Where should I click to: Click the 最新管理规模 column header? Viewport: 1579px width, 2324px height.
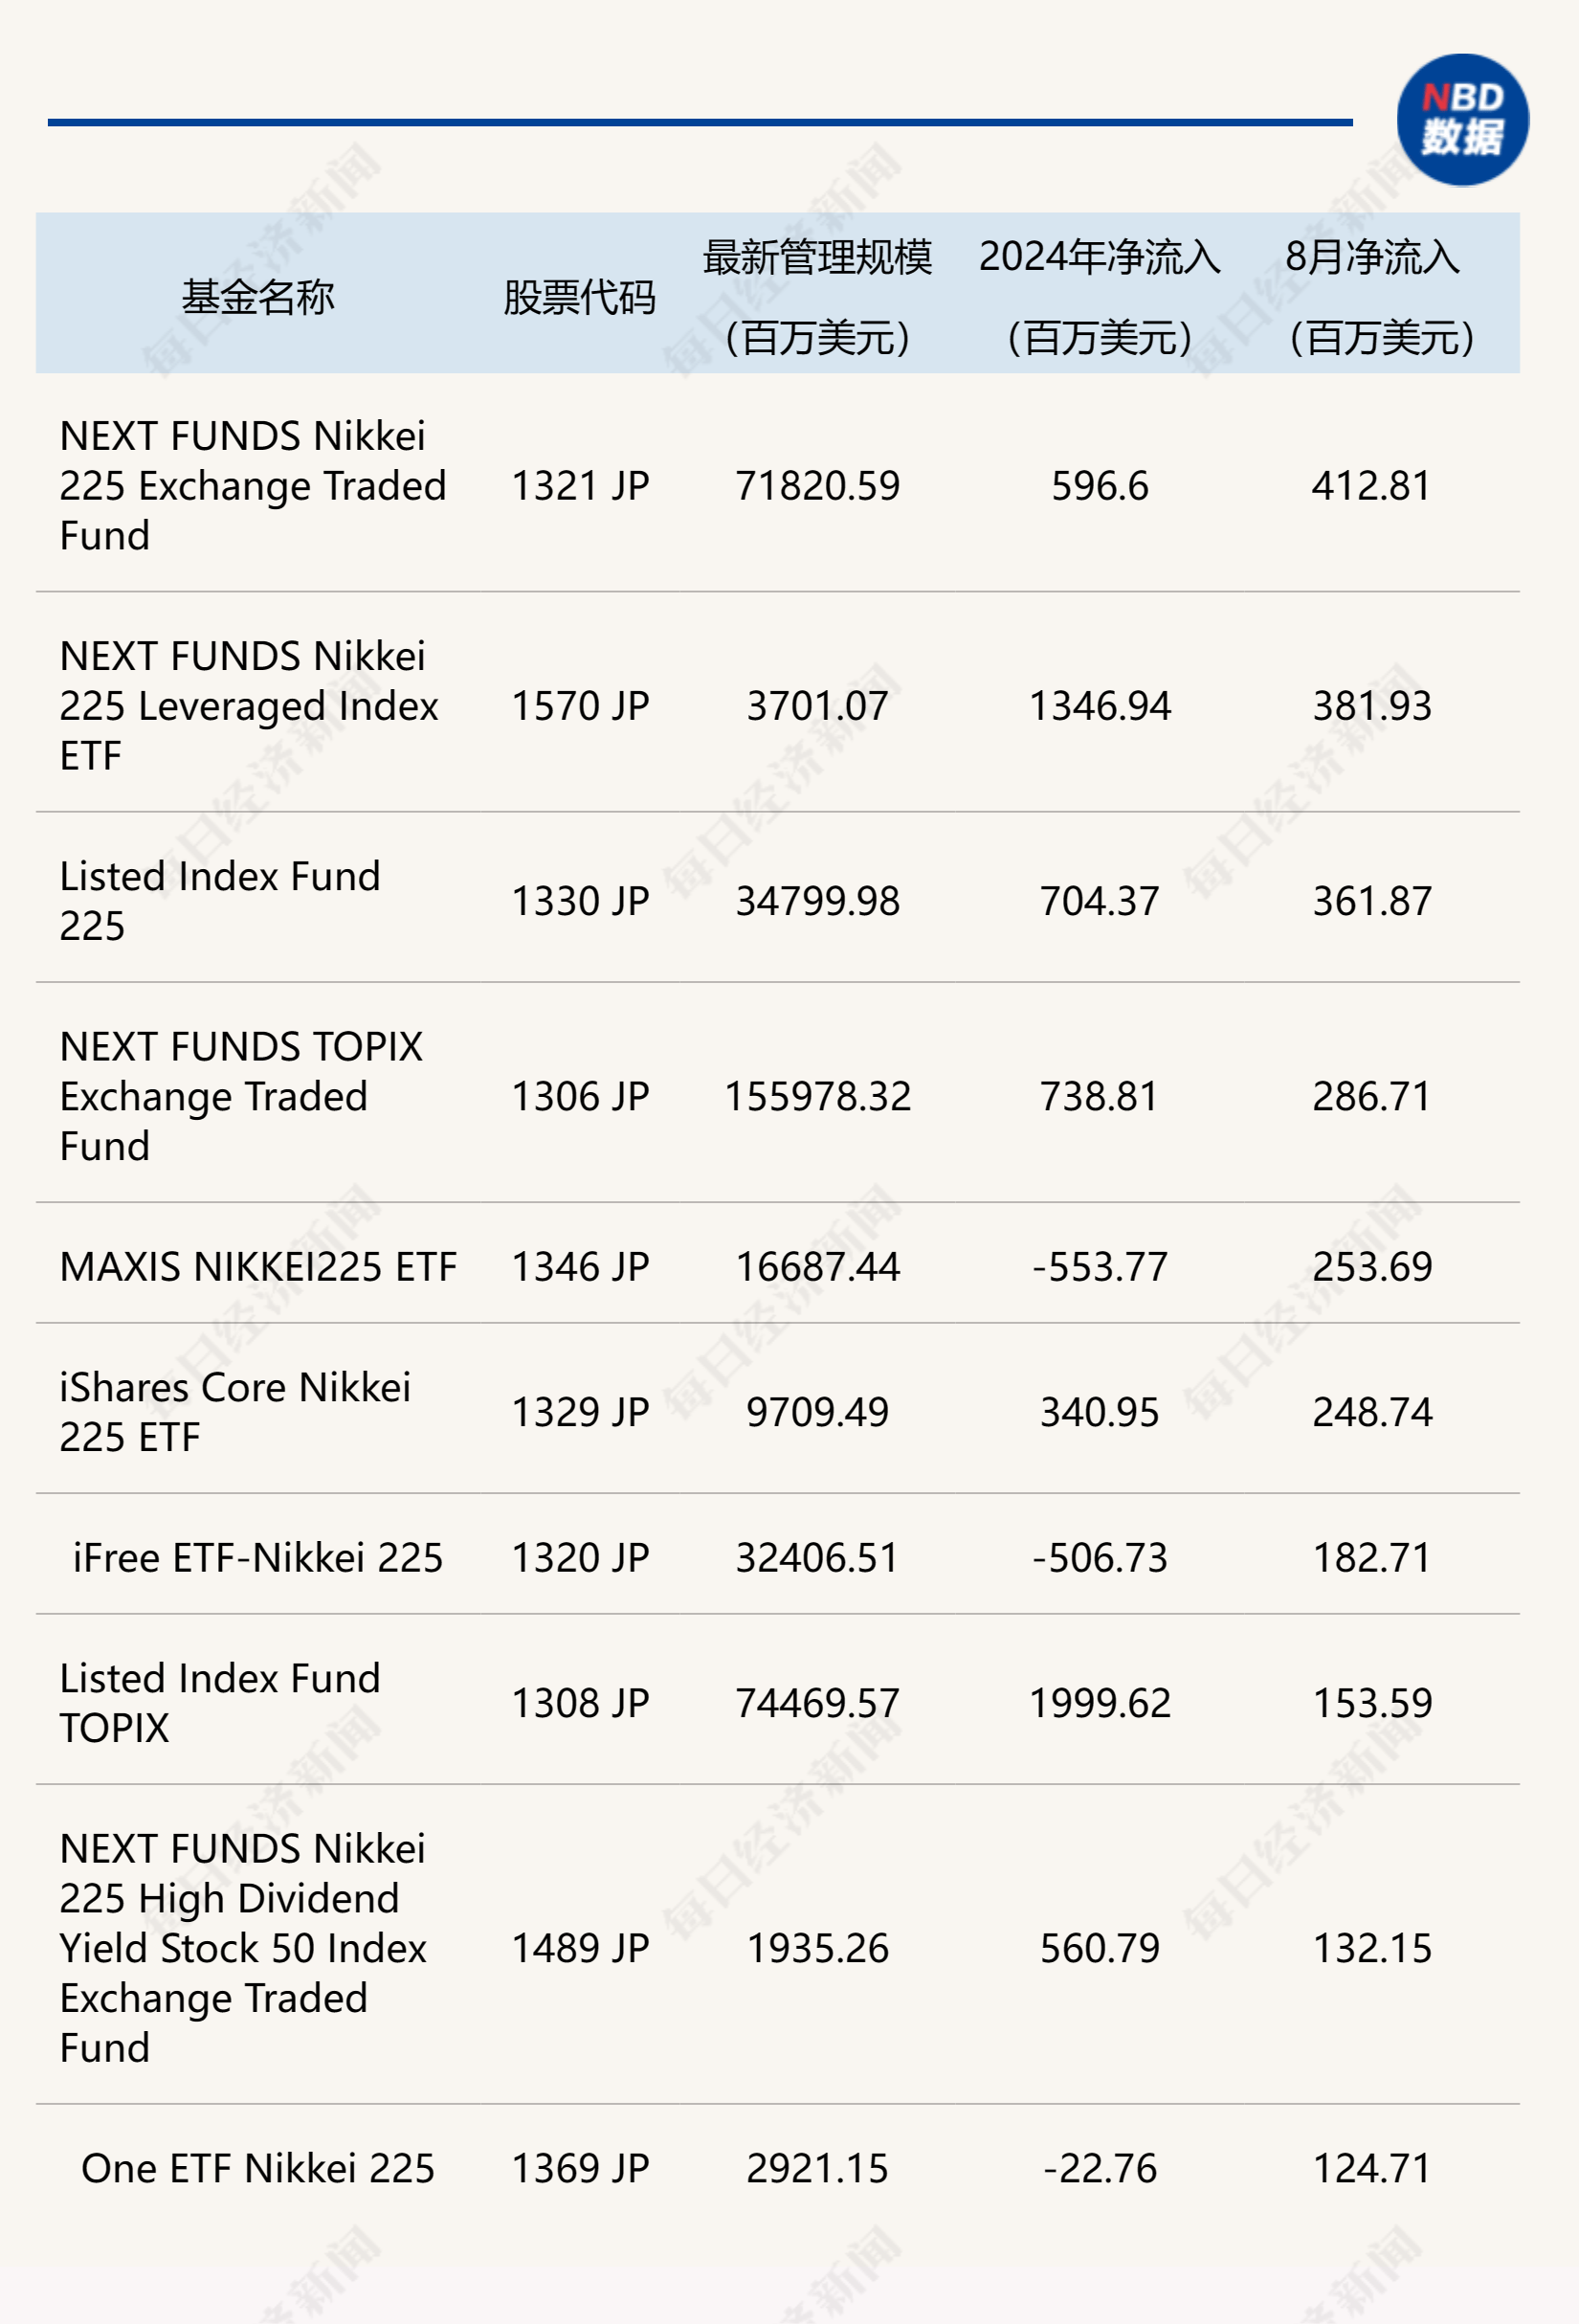[x=817, y=258]
